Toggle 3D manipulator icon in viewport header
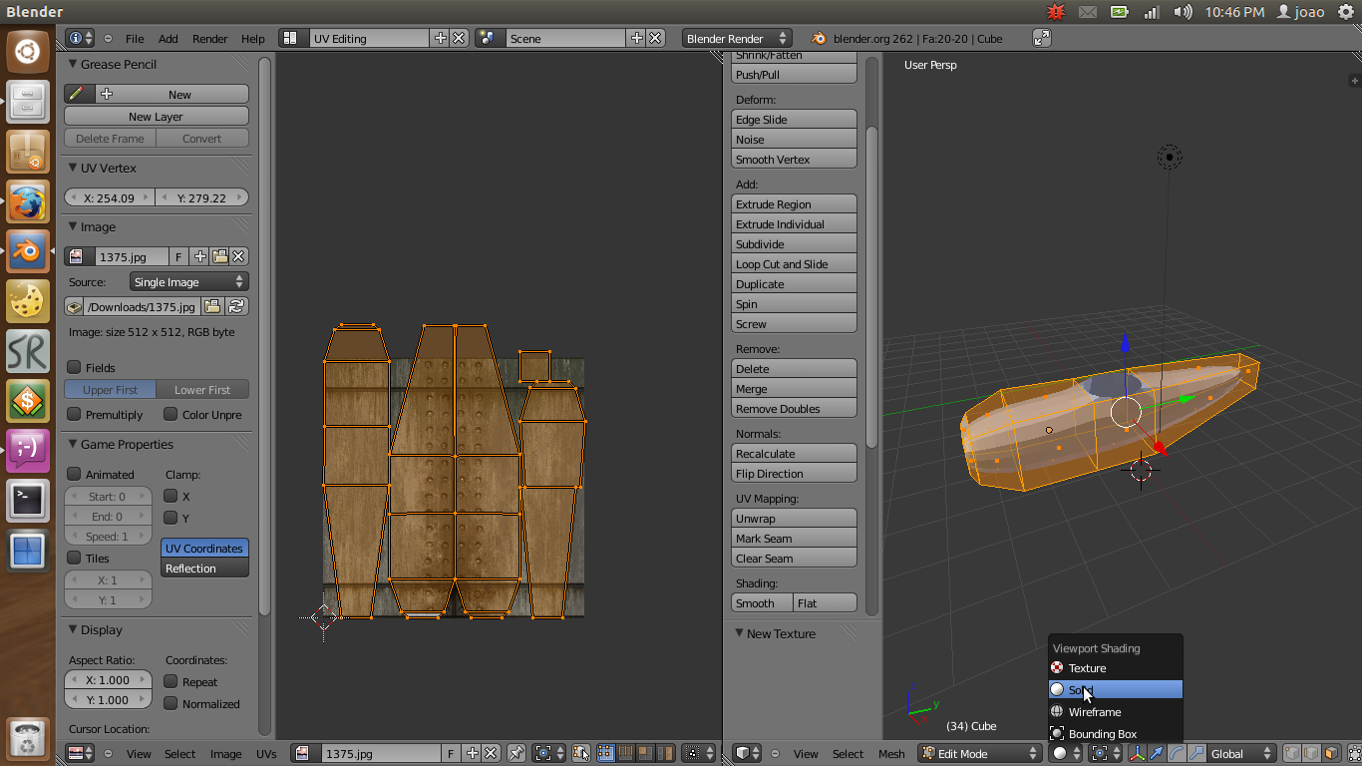Screen dimensions: 1362x766 (x=1137, y=753)
